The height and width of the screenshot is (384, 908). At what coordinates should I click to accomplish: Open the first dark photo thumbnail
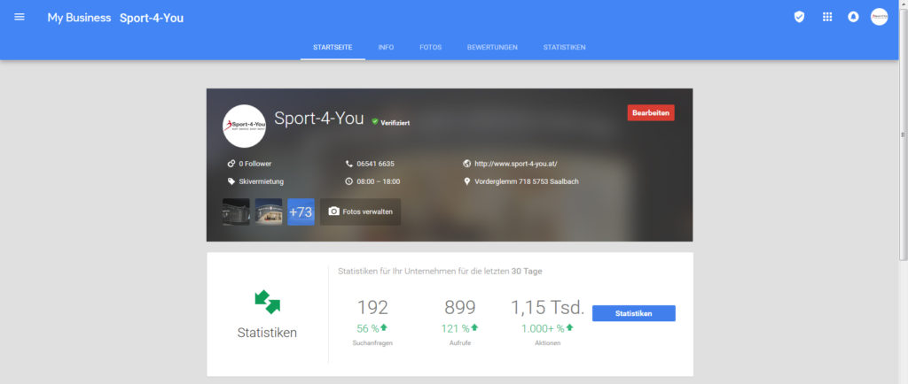coord(236,212)
